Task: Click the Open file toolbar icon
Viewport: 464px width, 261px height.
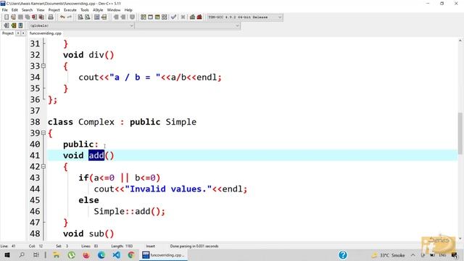Action: tap(13, 17)
